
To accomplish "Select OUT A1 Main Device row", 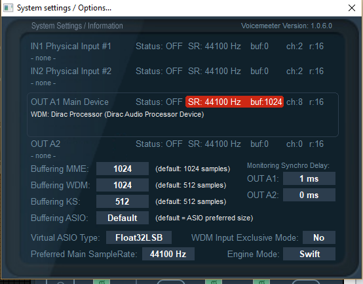I will (x=183, y=115).
